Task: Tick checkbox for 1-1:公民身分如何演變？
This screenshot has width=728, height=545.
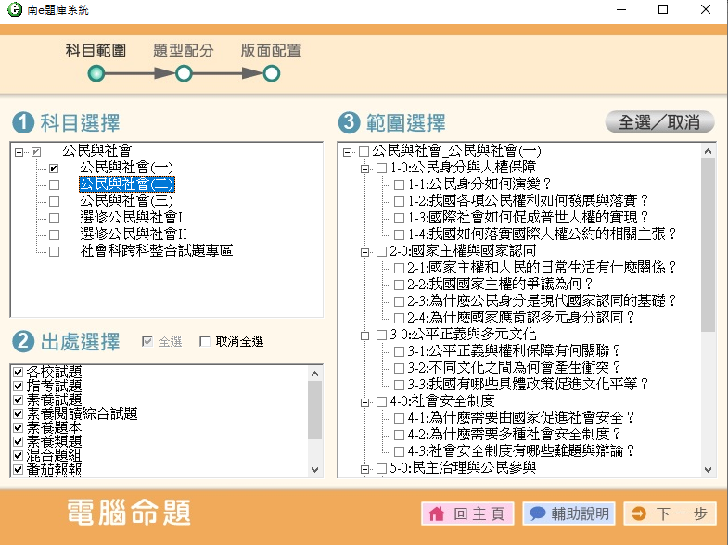Action: [399, 184]
